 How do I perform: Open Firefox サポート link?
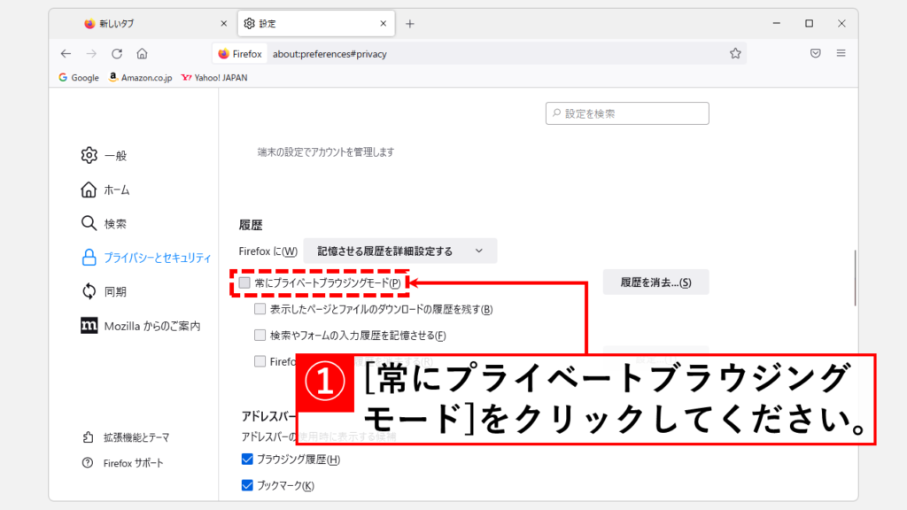point(122,463)
